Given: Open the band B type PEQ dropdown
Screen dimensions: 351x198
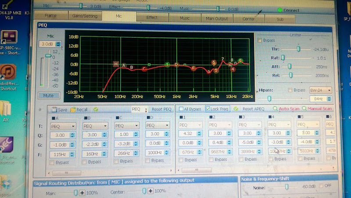Looking at the screenshot, I should [95, 126].
